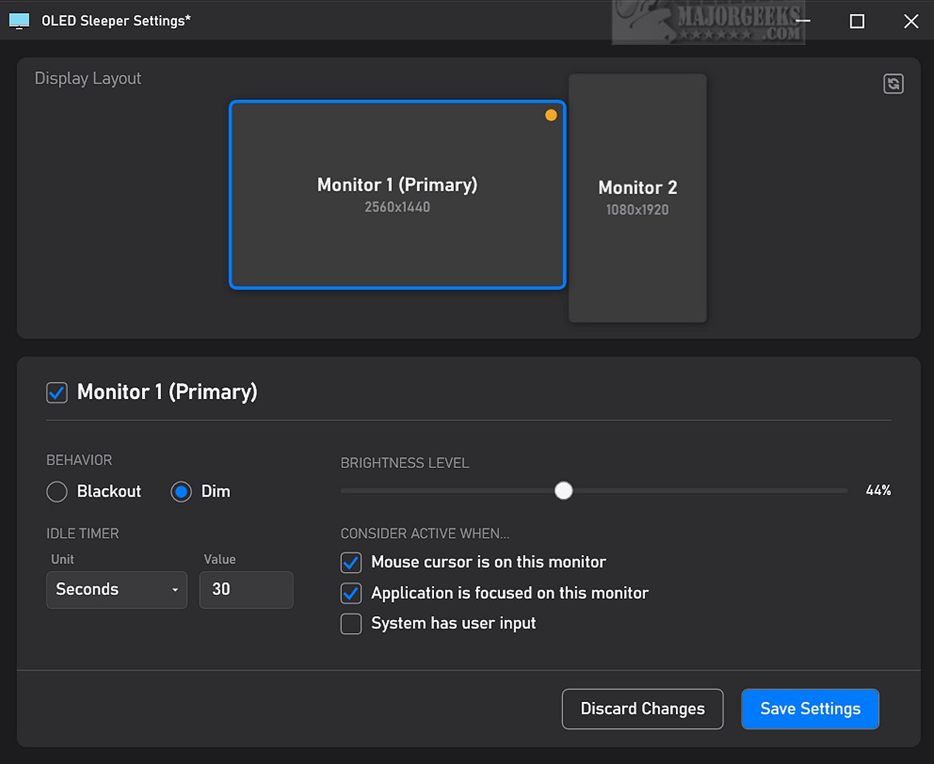Image resolution: width=934 pixels, height=764 pixels.
Task: Click the idle timer Value input field
Action: click(246, 590)
